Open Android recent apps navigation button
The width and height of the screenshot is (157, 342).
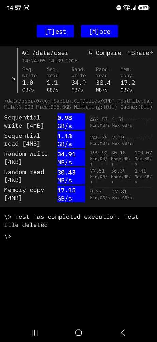click(35, 332)
